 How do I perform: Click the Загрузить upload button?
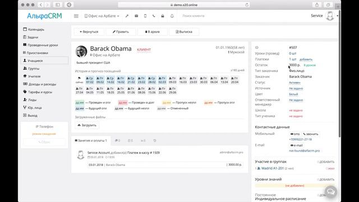click(x=87, y=125)
